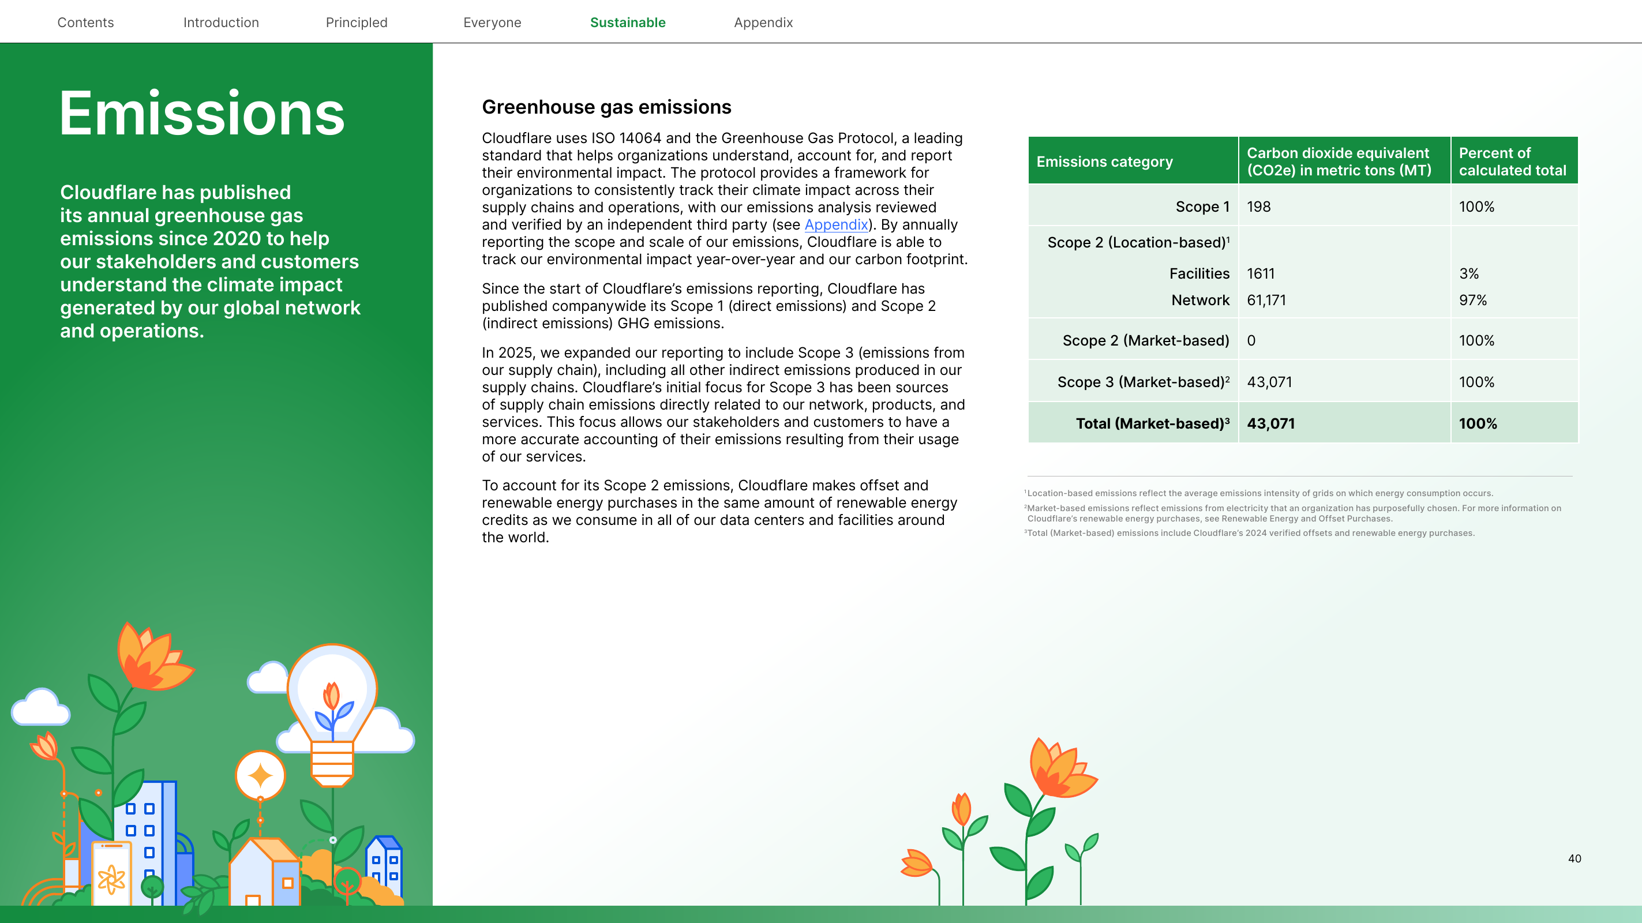The height and width of the screenshot is (923, 1642).
Task: Click the Network value 61,171
Action: tap(1266, 300)
